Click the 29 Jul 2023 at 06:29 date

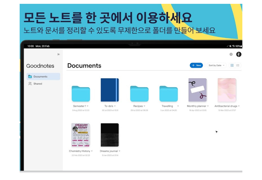point(139,110)
